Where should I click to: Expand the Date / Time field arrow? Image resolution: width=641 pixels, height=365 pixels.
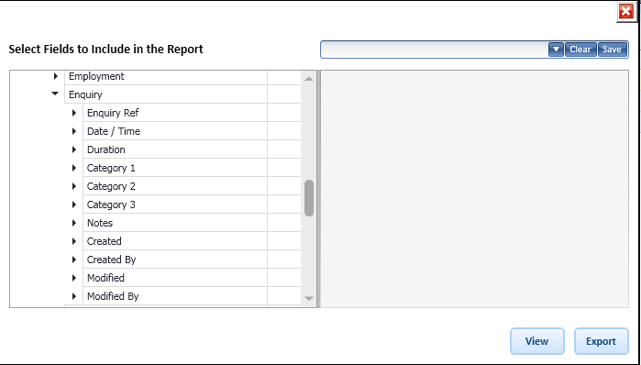[74, 131]
